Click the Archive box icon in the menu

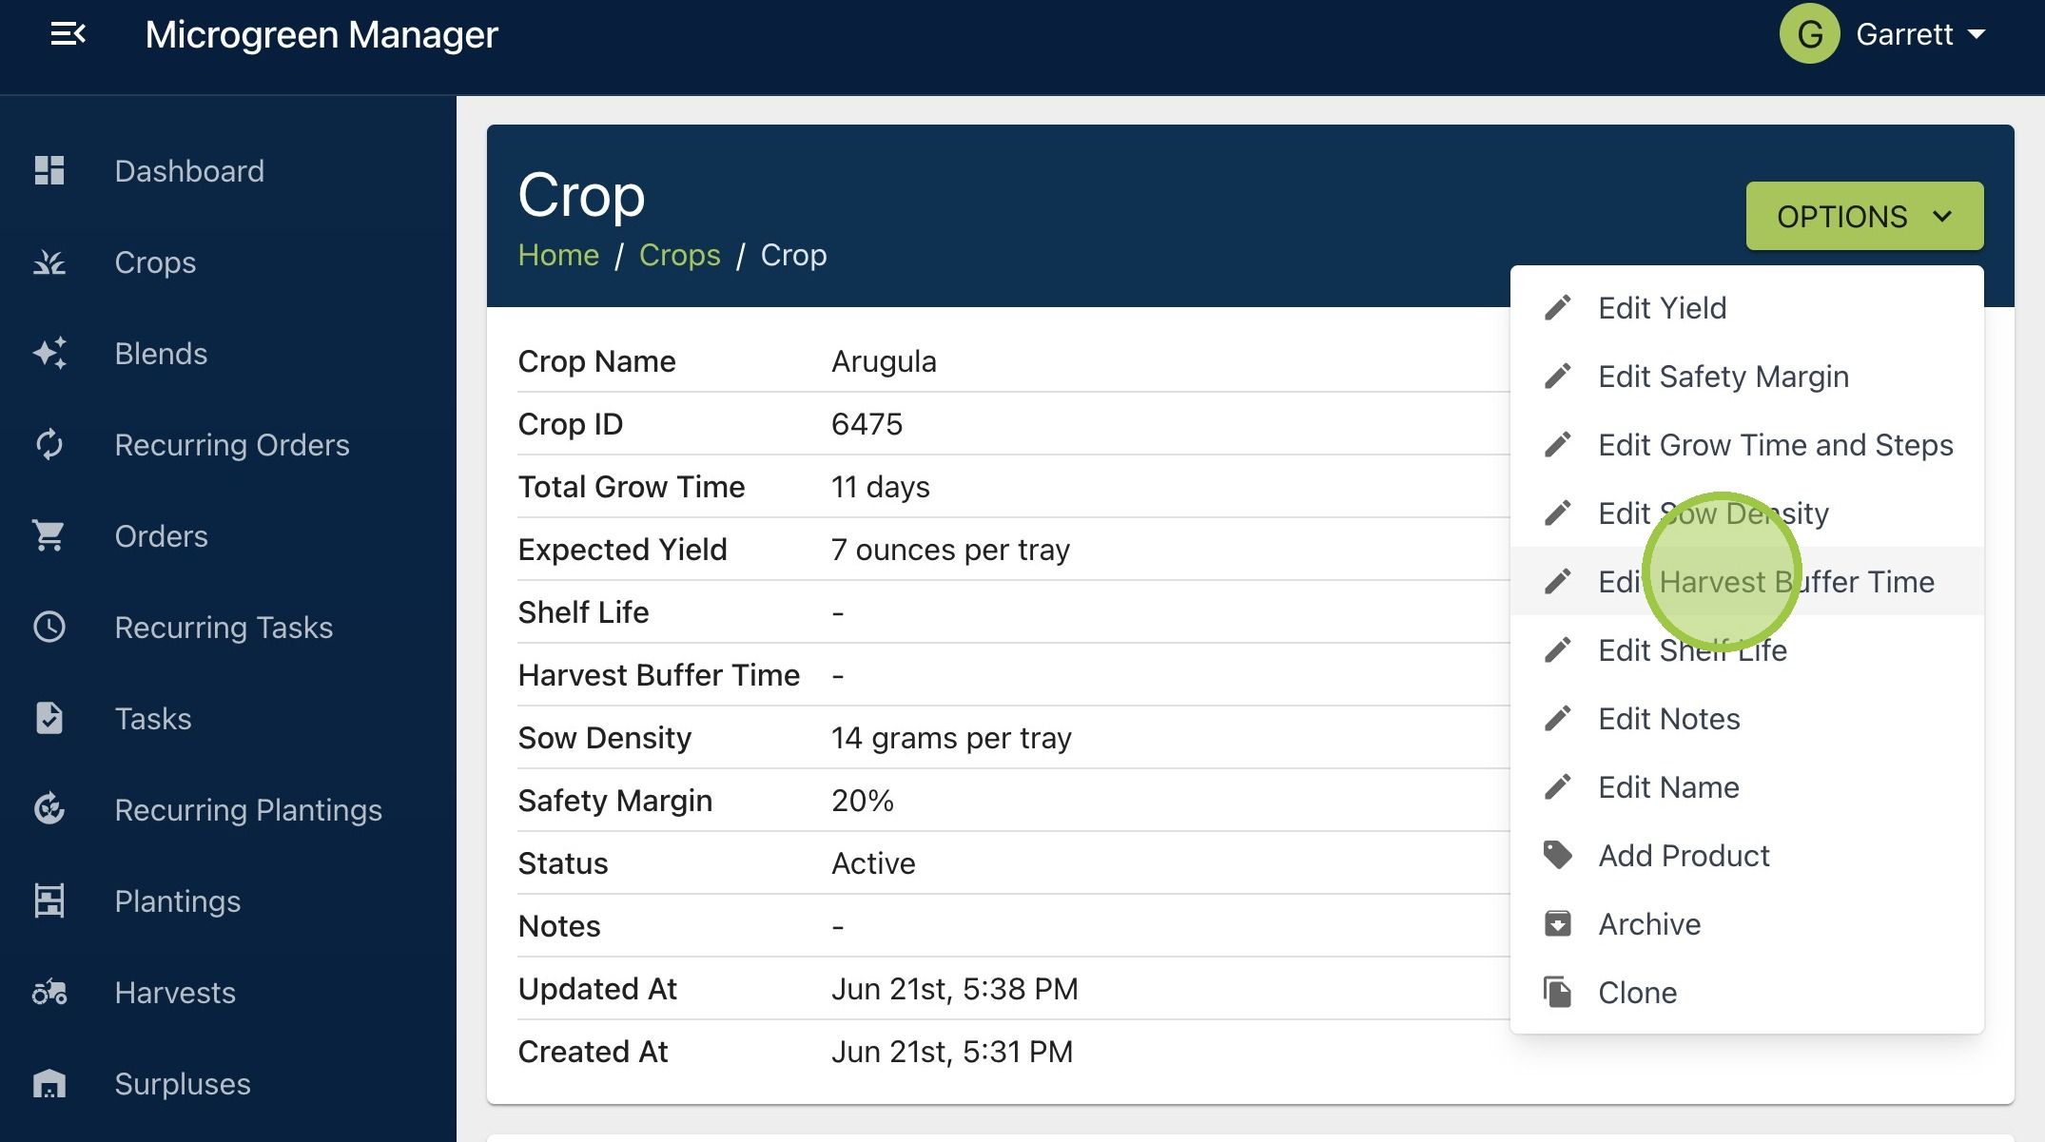tap(1557, 923)
